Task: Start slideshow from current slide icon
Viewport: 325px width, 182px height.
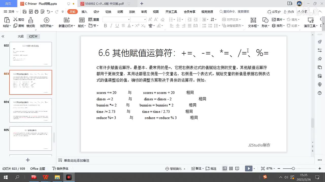Action: (x=46, y=20)
